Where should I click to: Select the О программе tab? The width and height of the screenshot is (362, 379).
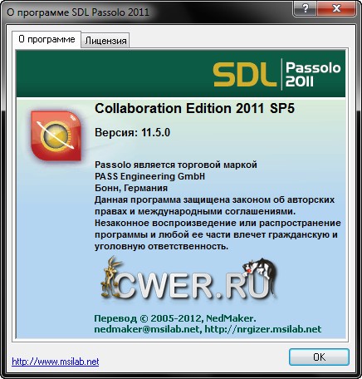coord(46,39)
